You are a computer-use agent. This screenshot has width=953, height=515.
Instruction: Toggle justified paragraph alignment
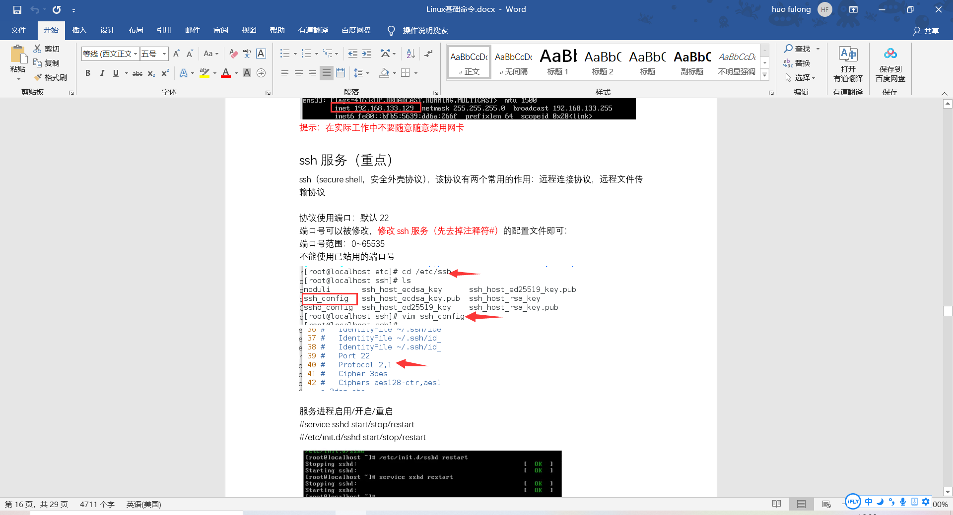[x=326, y=73]
